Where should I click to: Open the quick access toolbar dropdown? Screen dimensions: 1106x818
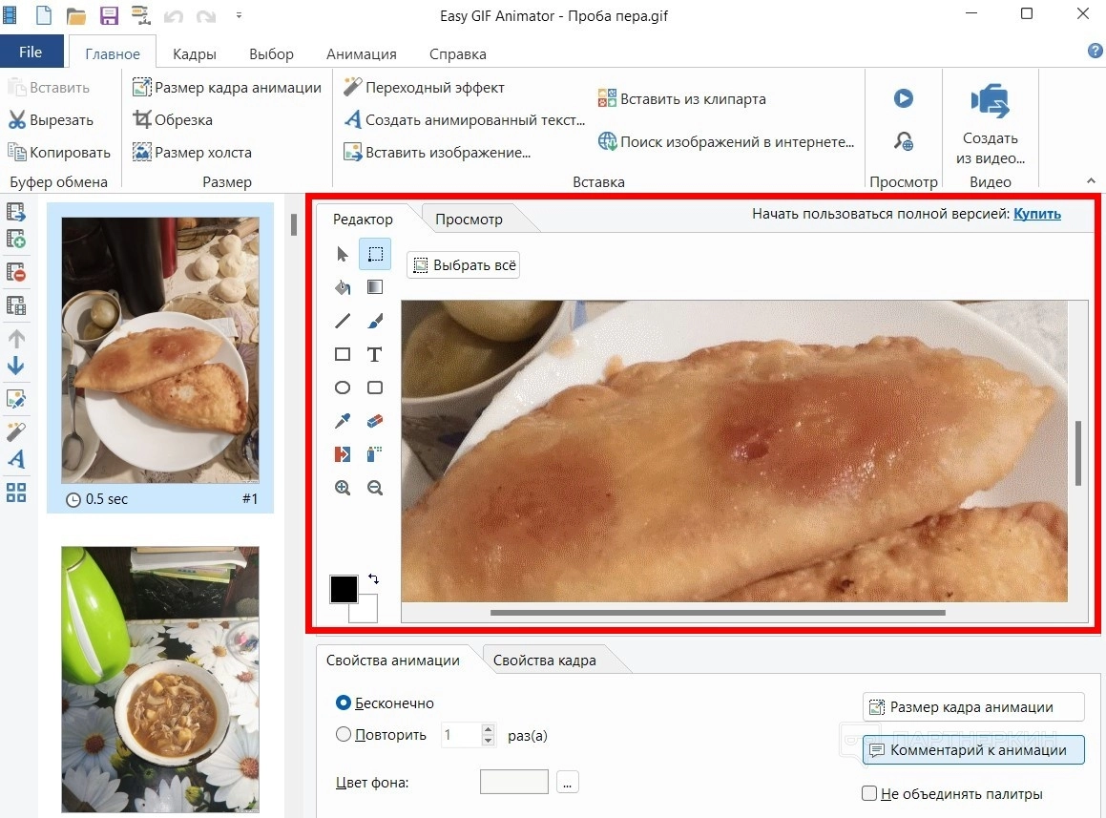pyautogui.click(x=240, y=15)
